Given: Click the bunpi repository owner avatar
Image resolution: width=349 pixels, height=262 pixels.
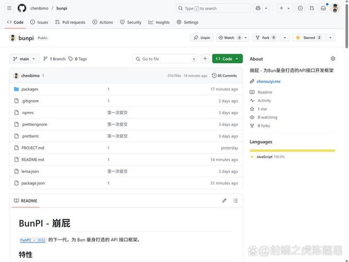Looking at the screenshot, I should (13, 38).
